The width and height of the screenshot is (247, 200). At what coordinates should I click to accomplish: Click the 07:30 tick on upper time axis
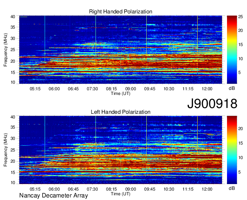(x=92, y=89)
